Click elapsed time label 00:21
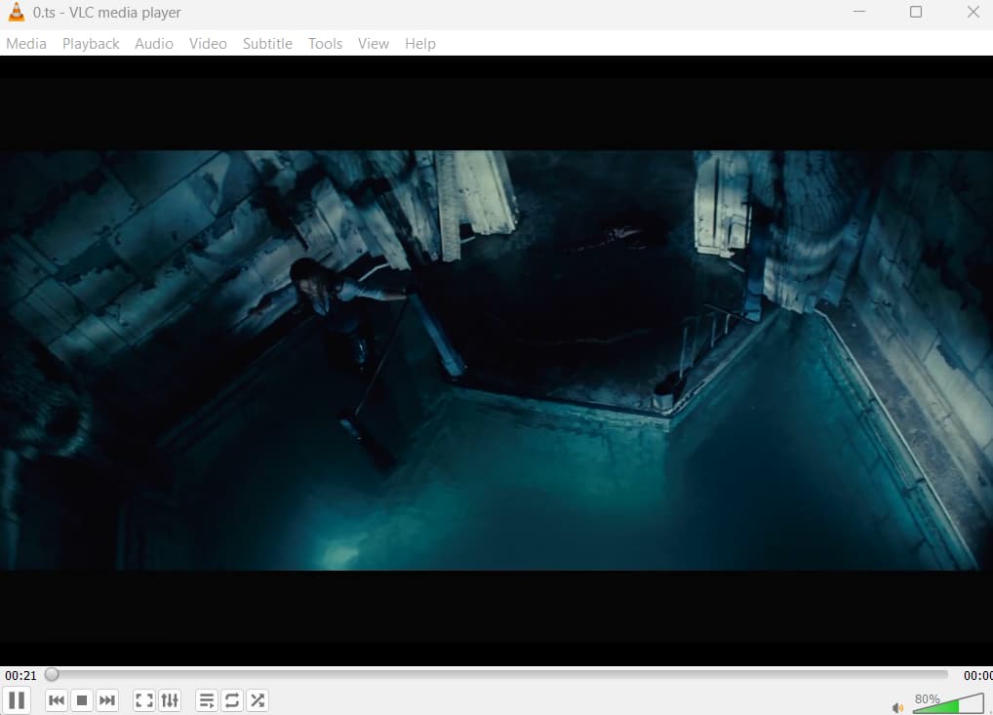Viewport: 993px width, 715px height. 20,675
